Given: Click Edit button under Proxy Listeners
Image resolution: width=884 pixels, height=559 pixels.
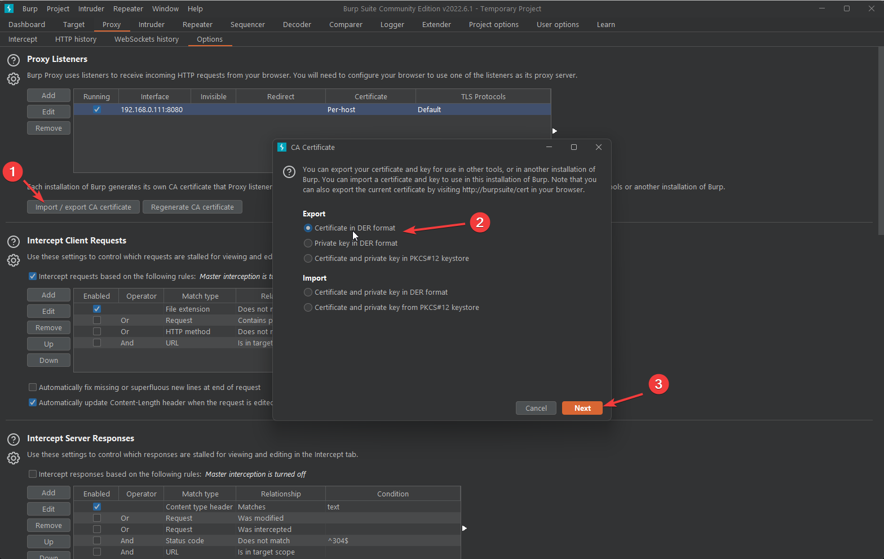Looking at the screenshot, I should coord(48,112).
